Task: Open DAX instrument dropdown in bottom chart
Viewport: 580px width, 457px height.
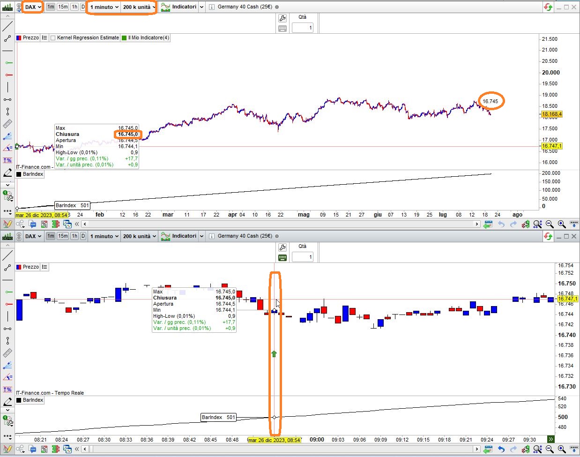Action: 33,236
